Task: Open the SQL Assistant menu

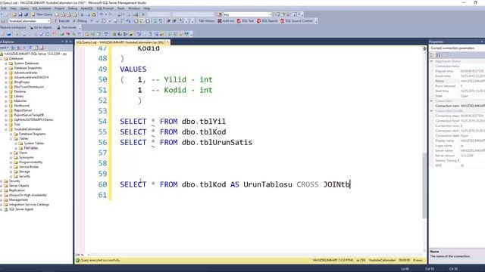Action: tap(42, 8)
